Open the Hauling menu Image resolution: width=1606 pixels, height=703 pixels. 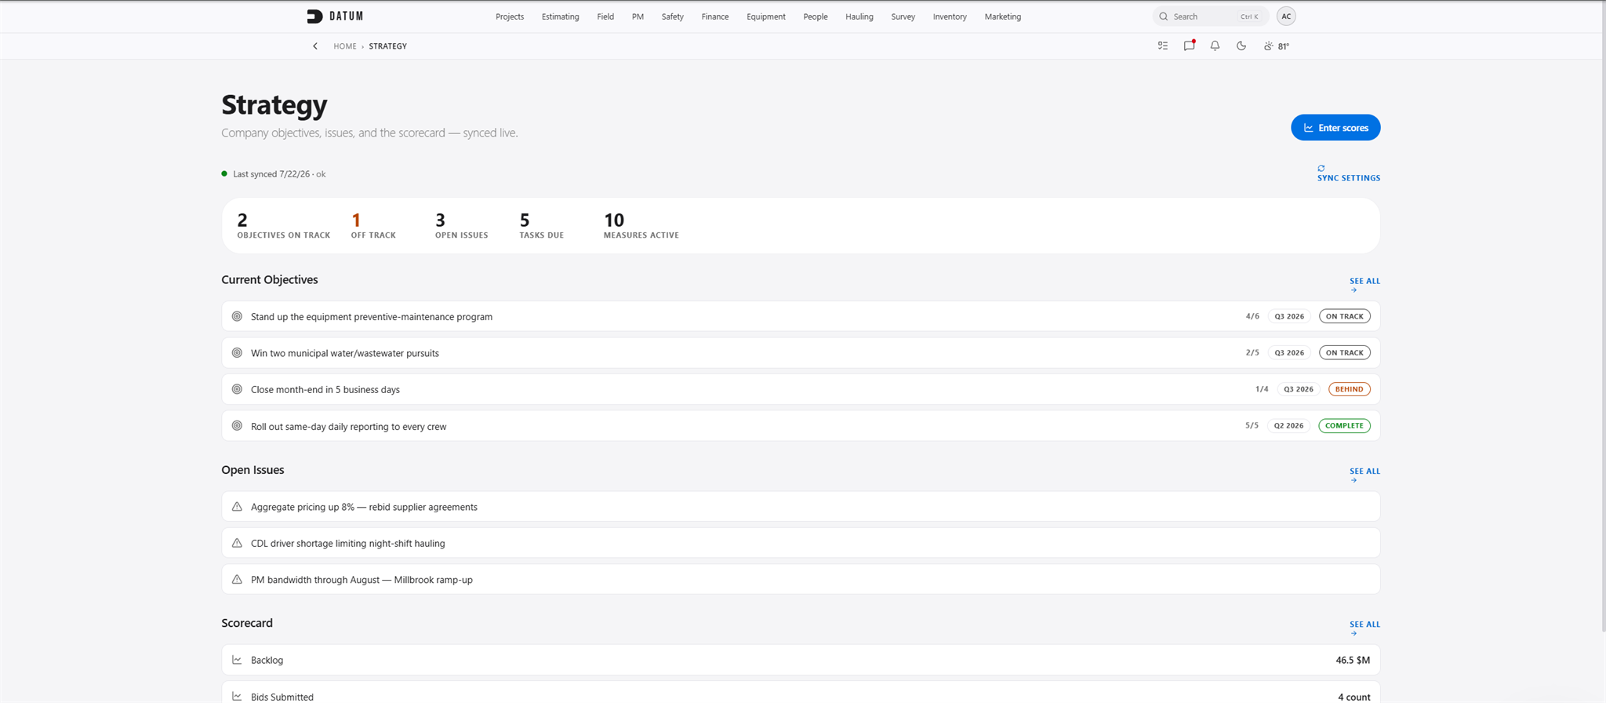(859, 16)
